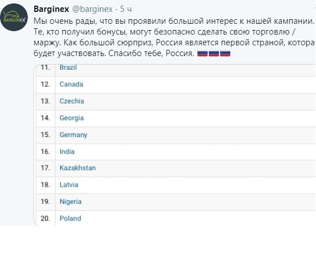Open the Czechia country link
The image size is (316, 260).
[x=71, y=101]
